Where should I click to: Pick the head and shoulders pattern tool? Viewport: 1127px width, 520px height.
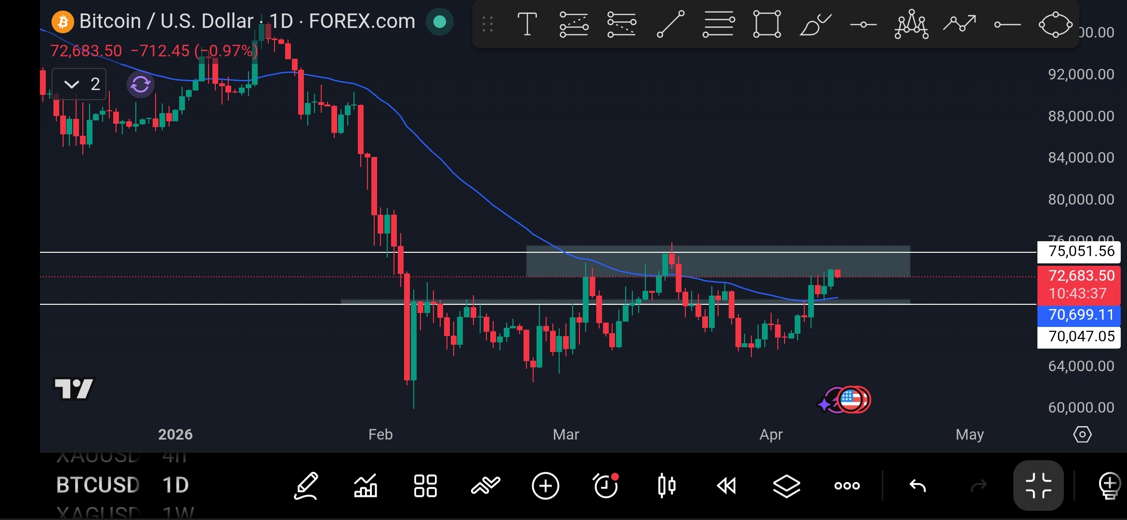[911, 24]
